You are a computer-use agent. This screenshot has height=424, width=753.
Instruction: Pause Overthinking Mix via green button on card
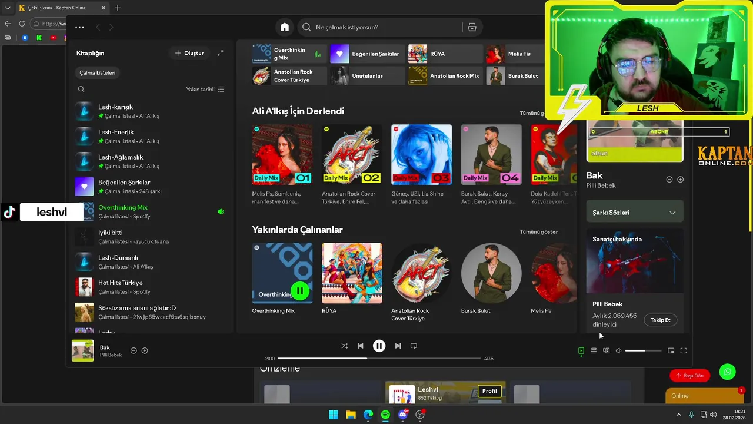coord(300,291)
